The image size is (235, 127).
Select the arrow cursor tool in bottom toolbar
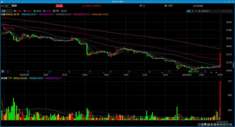[212, 124]
